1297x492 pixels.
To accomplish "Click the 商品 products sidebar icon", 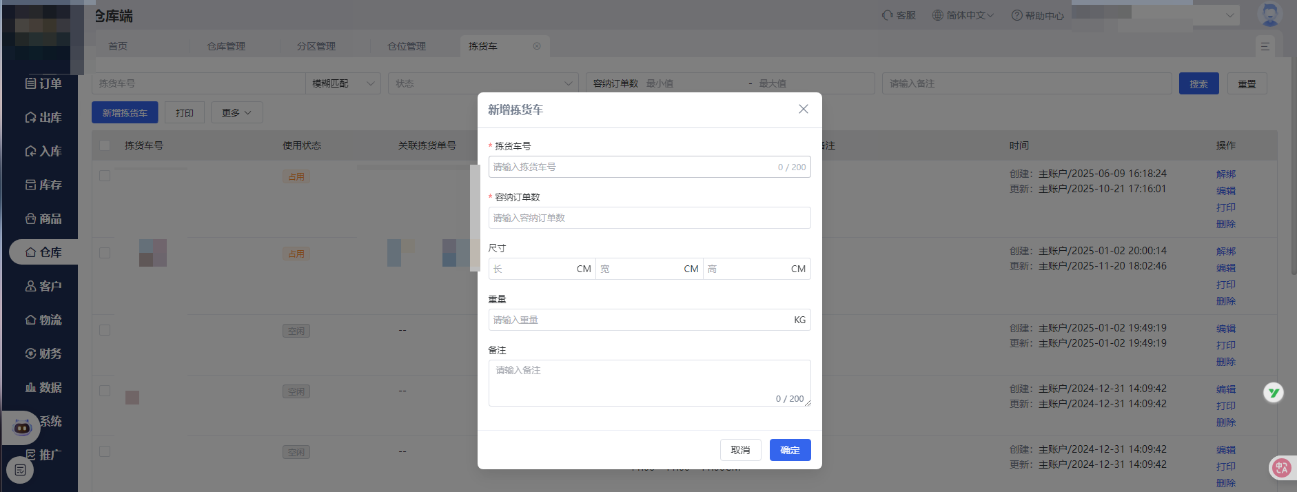I will 31,218.
